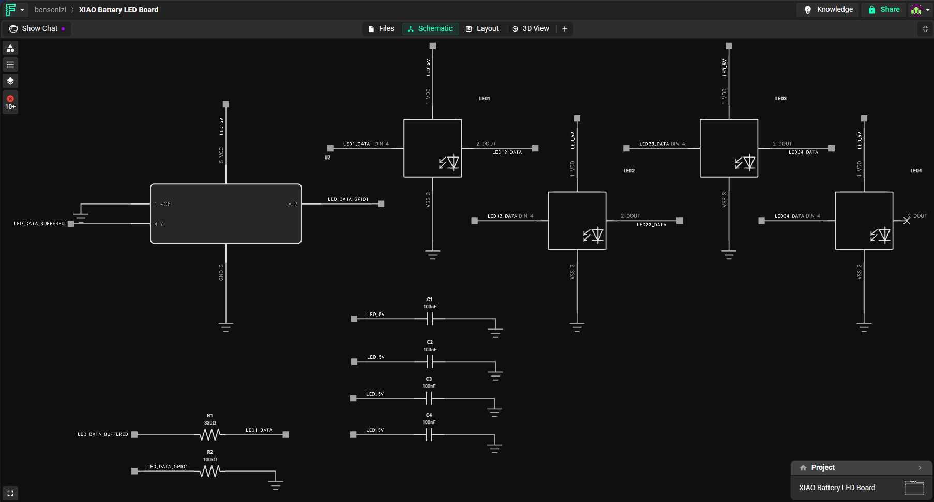This screenshot has width=934, height=502.
Task: Switch to the Files tab
Action: coord(381,29)
